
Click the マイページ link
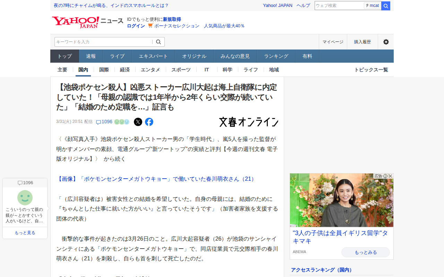[x=333, y=42]
